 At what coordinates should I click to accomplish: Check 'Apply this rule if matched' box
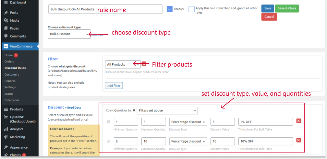coord(191,9)
